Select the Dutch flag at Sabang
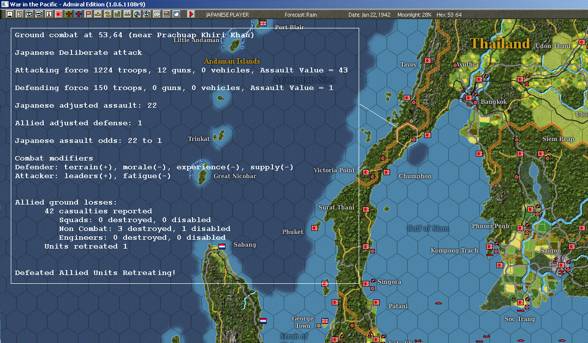 [221, 246]
